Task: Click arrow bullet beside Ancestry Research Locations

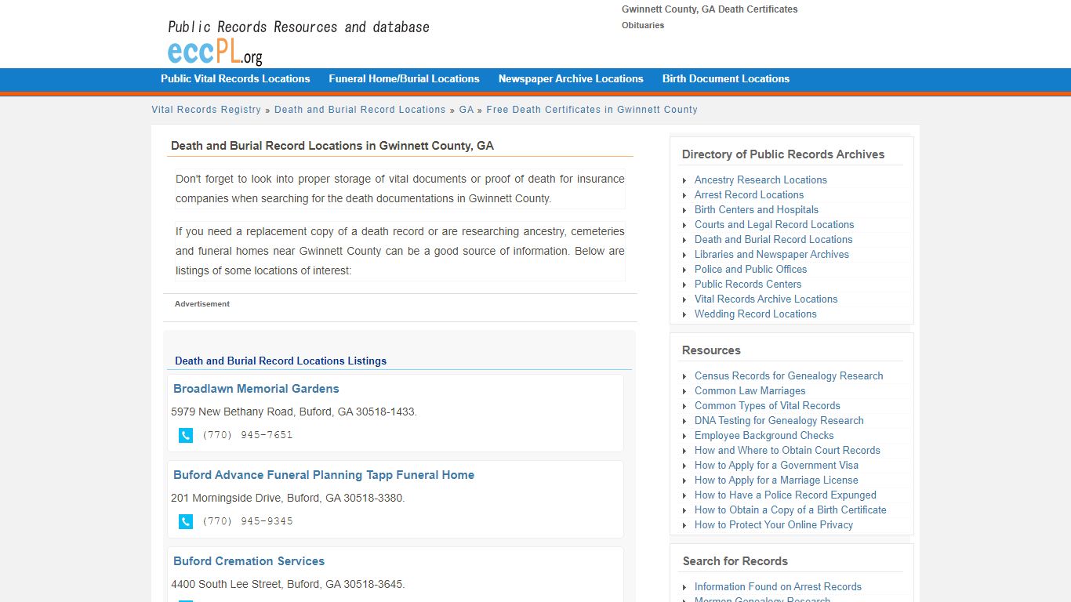Action: click(684, 181)
